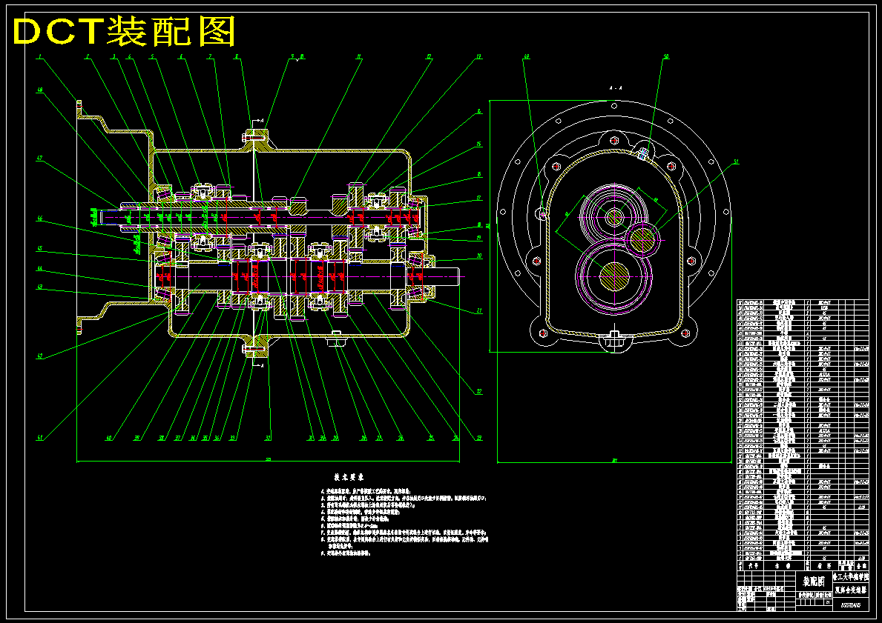Click the 装配图 cell in the title block

(x=813, y=580)
